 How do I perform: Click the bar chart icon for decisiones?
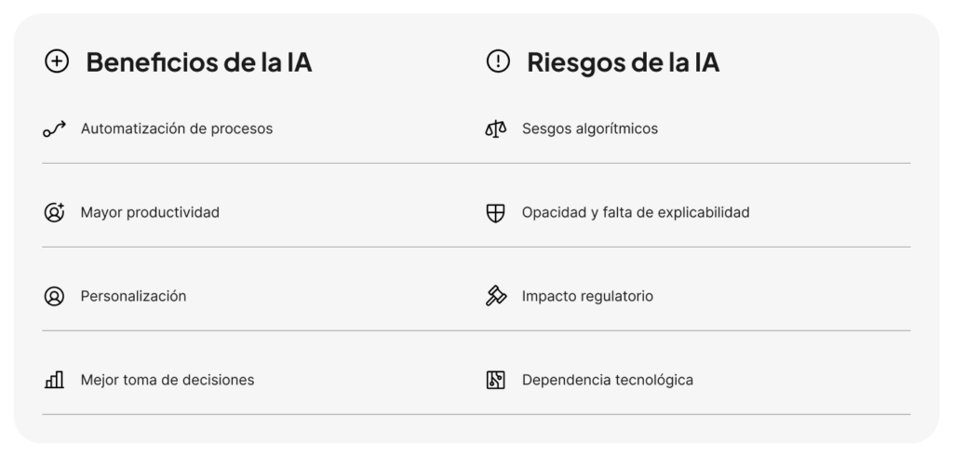55,380
